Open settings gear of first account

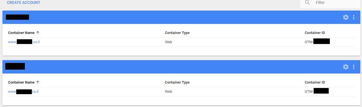coord(346,17)
